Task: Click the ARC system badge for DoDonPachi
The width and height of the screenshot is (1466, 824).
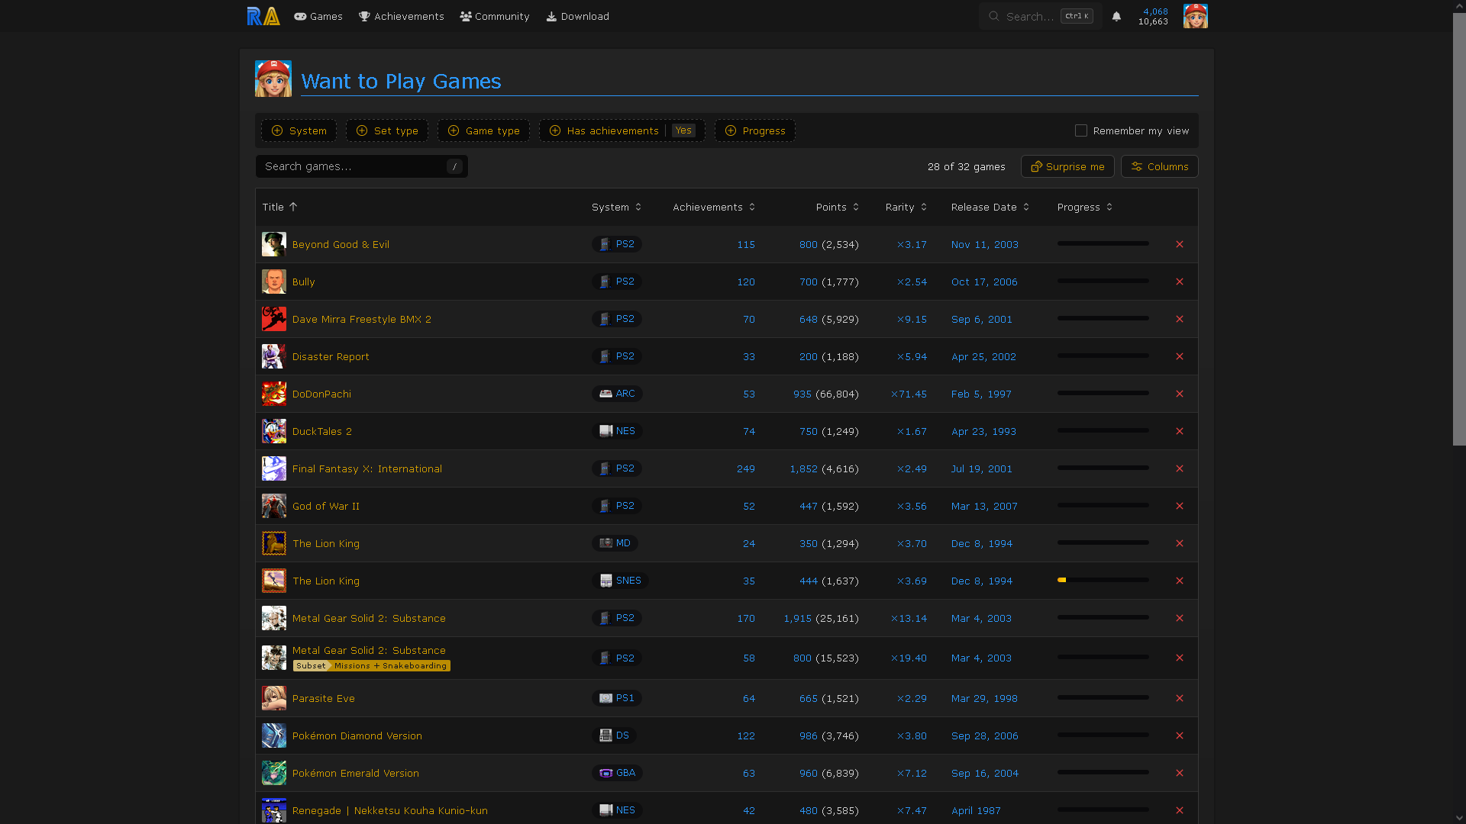Action: point(617,394)
